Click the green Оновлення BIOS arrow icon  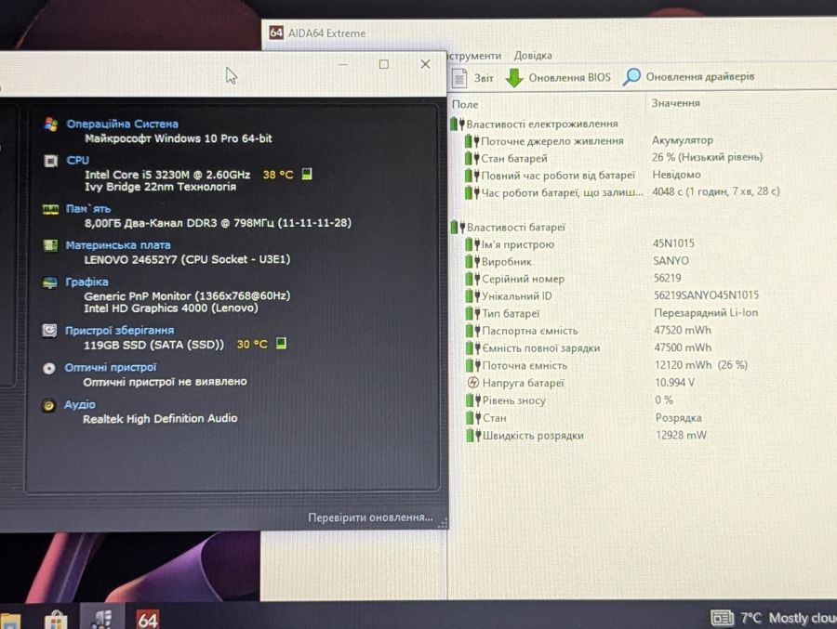(x=514, y=78)
